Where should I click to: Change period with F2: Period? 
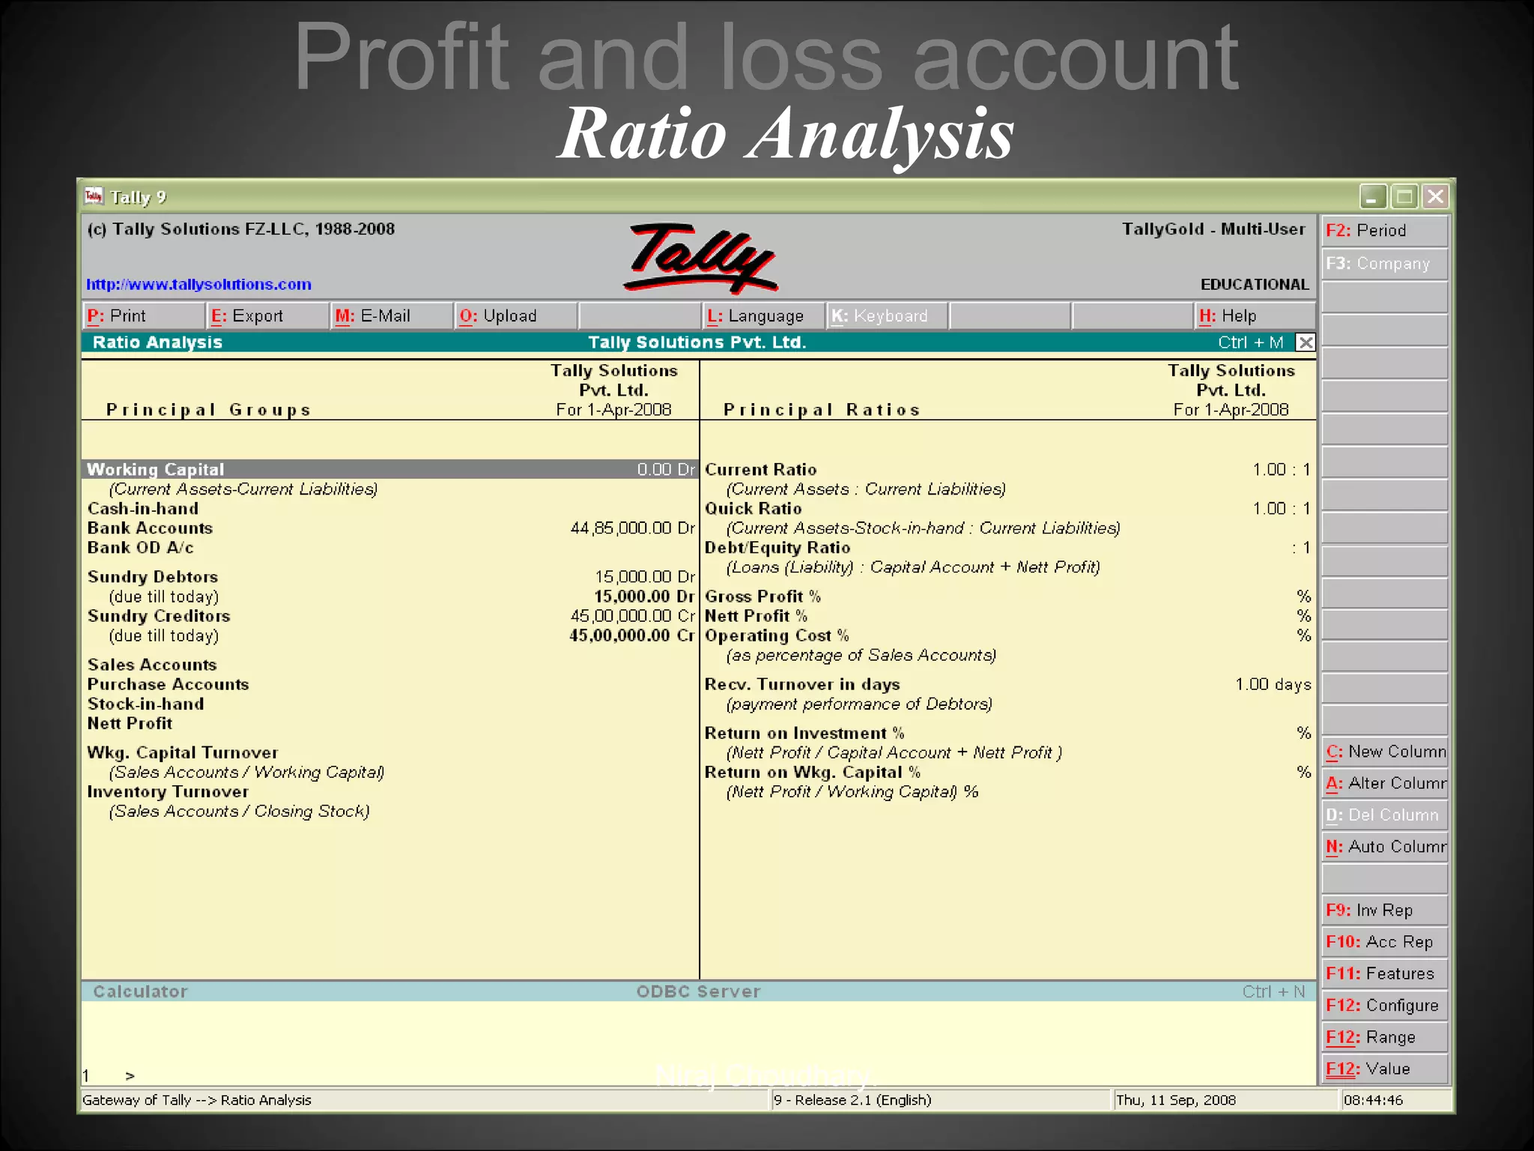1384,231
